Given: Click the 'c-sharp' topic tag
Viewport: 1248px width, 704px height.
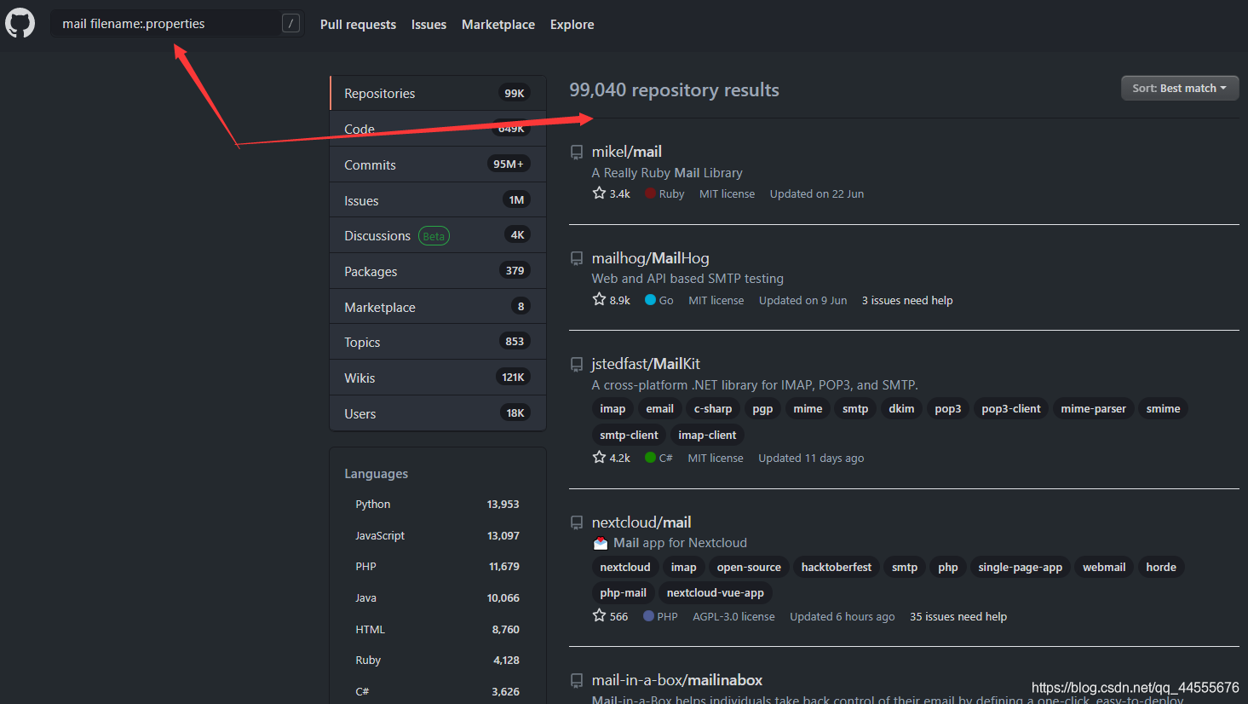Looking at the screenshot, I should pos(713,409).
